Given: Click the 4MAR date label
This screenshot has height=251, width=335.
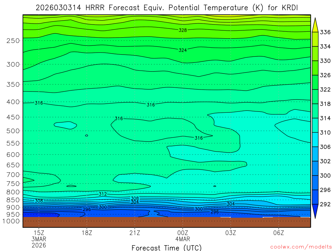Looking at the screenshot, I should [x=183, y=239].
